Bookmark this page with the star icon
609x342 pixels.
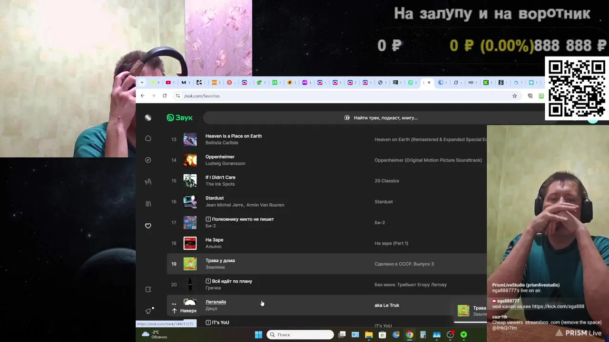(x=514, y=95)
